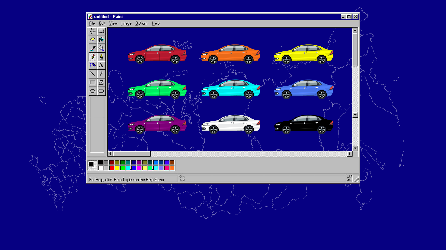Activate the Pick Color eyedropper tool
The width and height of the screenshot is (446, 250).
tap(93, 48)
